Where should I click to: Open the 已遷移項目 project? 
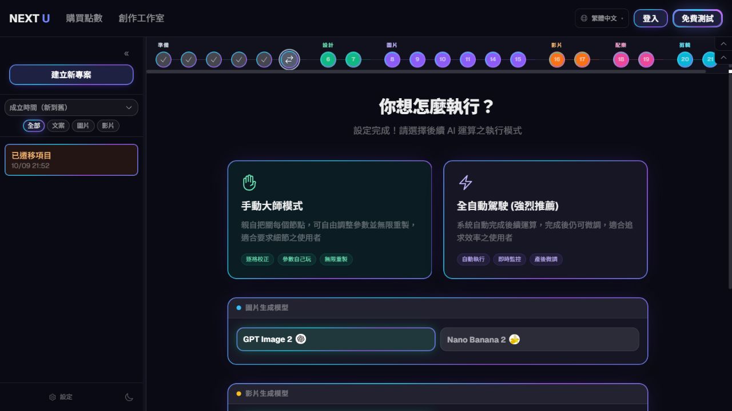pyautogui.click(x=71, y=160)
